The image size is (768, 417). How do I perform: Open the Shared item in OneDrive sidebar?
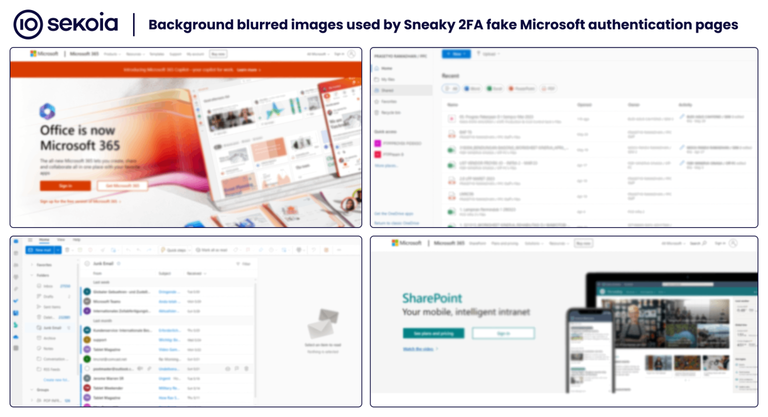[x=387, y=90]
